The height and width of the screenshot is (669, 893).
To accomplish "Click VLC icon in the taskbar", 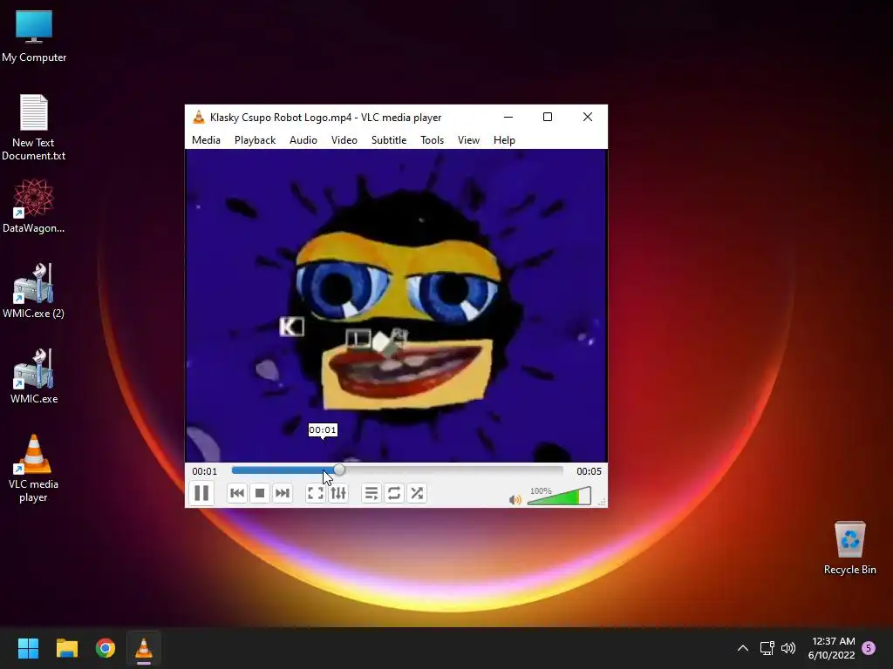I will tap(144, 648).
